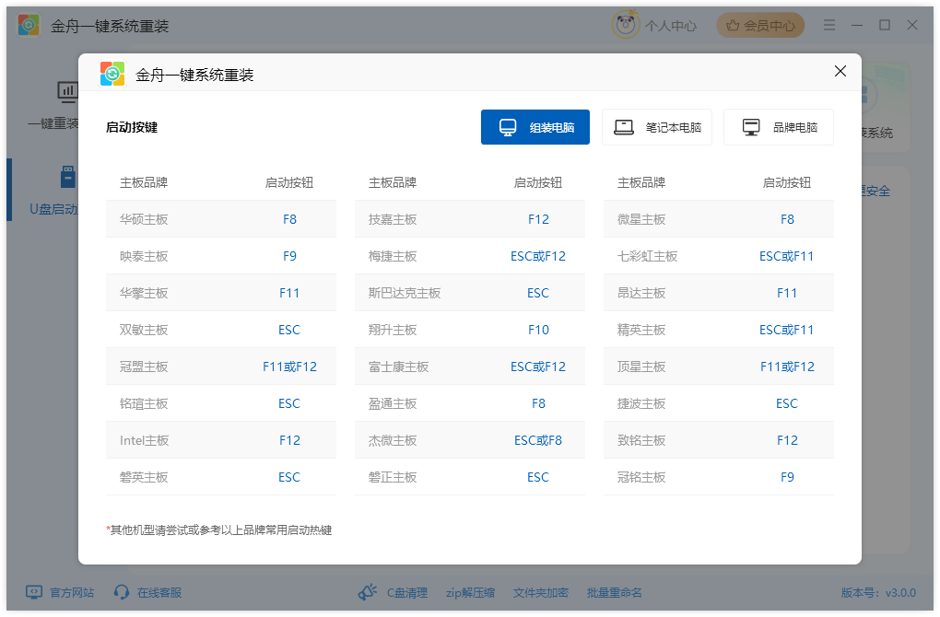Select the 翔升主板 row
Viewport: 940px width, 617px height.
(x=469, y=330)
